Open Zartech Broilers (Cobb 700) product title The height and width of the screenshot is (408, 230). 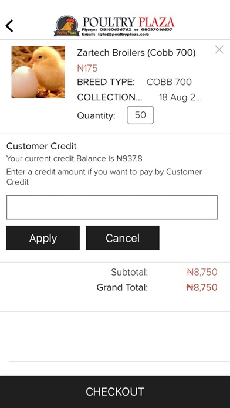click(136, 53)
